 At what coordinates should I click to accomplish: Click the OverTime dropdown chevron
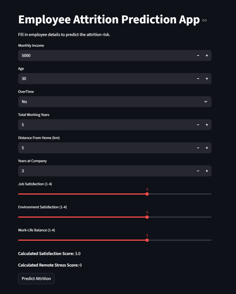pyautogui.click(x=206, y=102)
